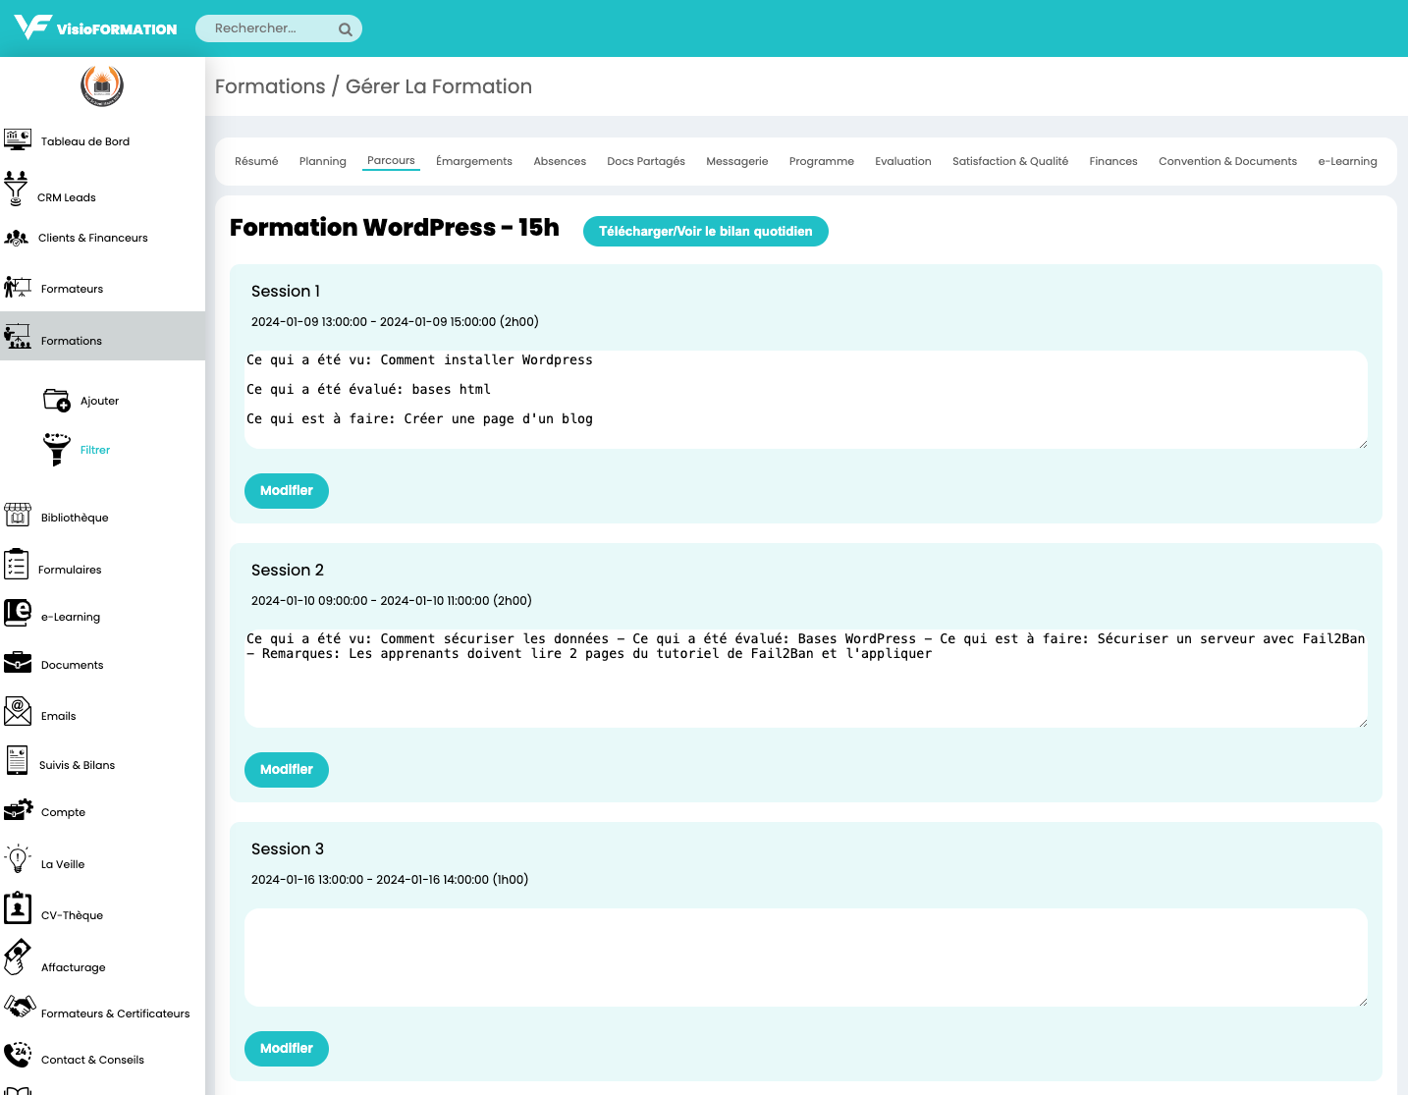Open the Docs Partagés tab
The width and height of the screenshot is (1408, 1095).
[x=646, y=161]
